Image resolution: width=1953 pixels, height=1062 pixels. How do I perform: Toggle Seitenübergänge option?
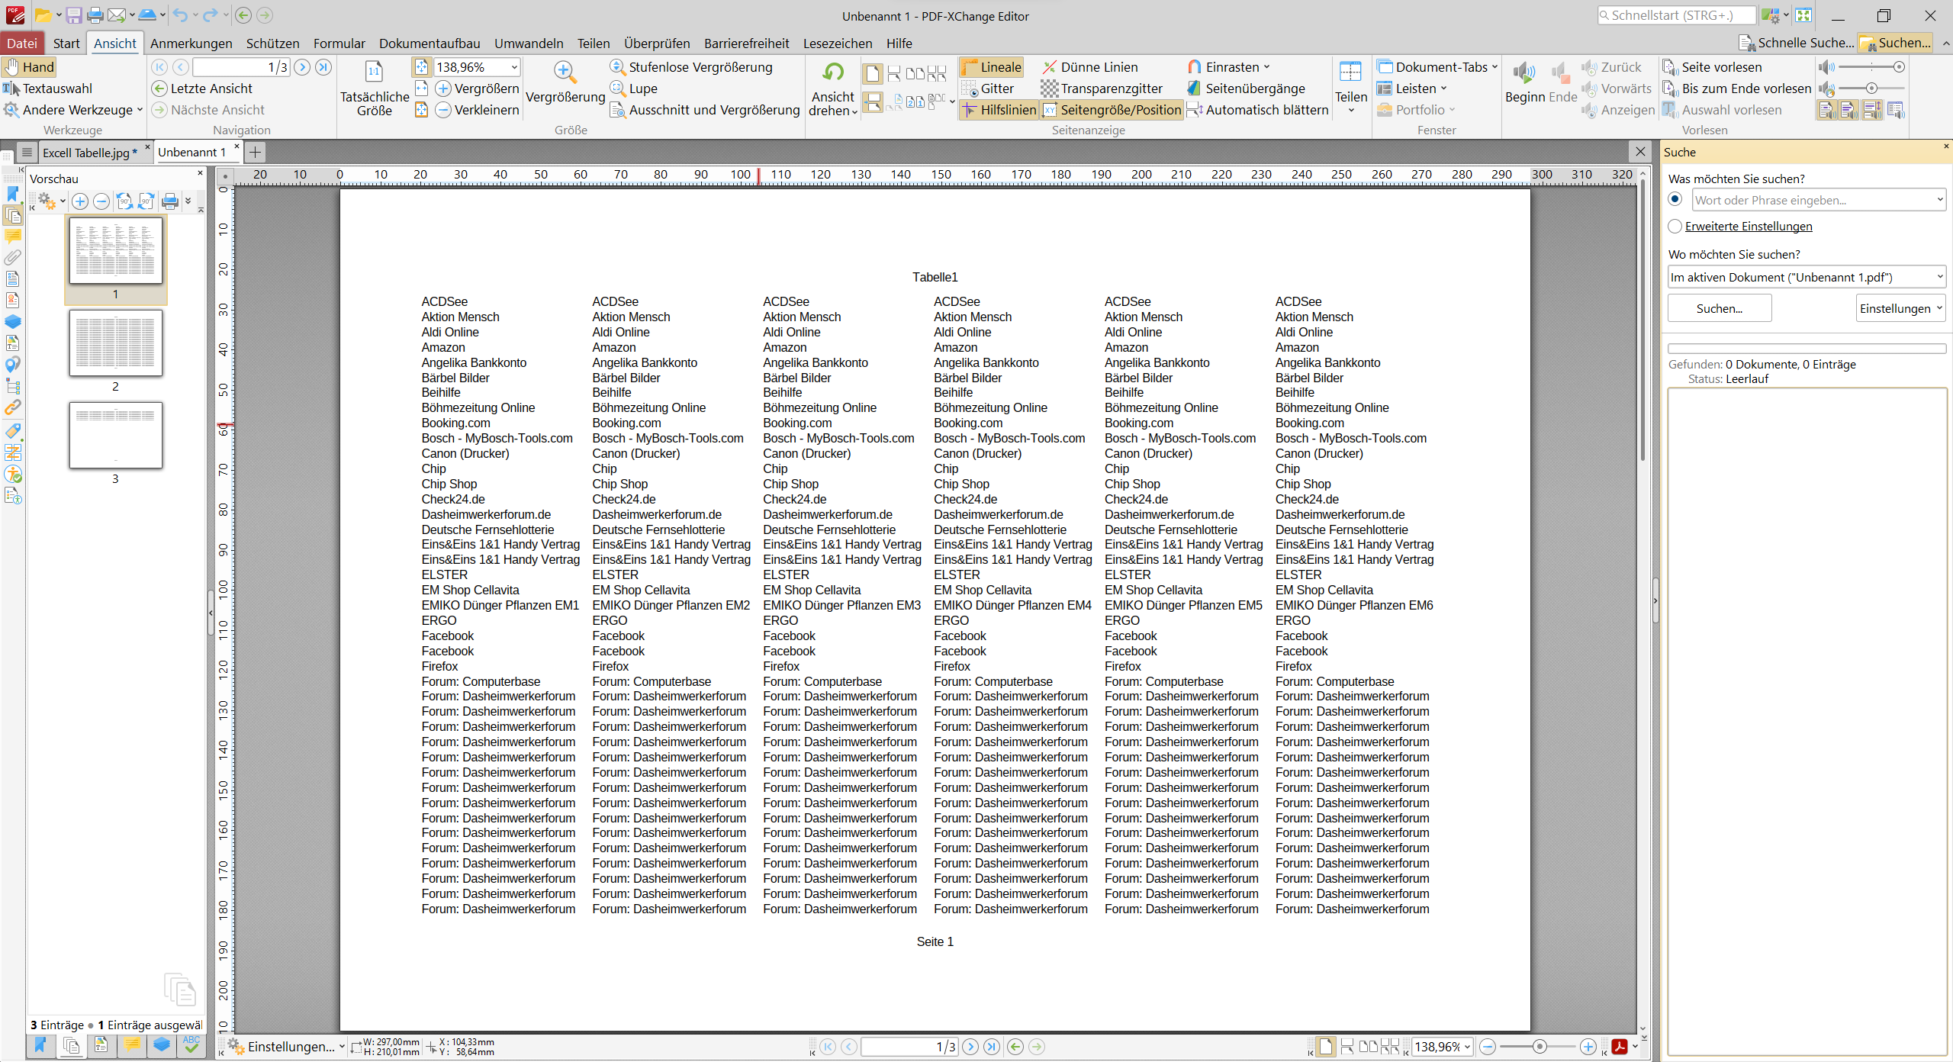[1247, 88]
